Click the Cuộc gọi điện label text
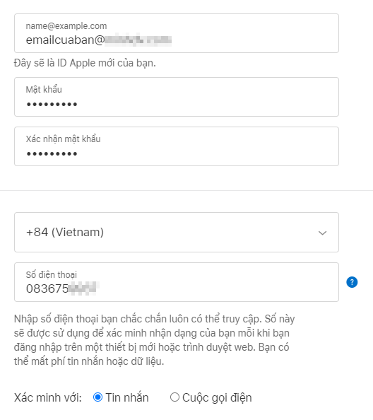This screenshot has height=420, width=373. click(x=217, y=398)
